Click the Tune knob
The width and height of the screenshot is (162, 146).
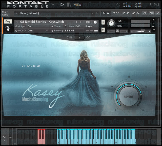coord(111,23)
